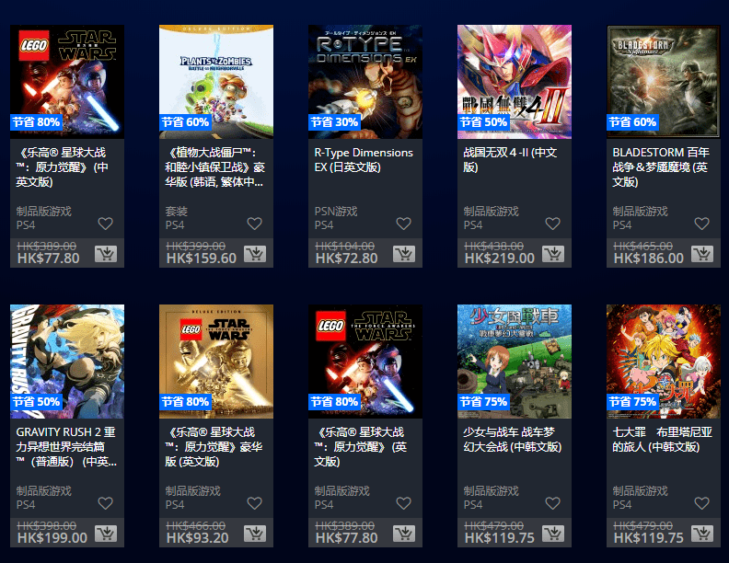Add 七大罪 布里塔尼亚的旅人 to cart
This screenshot has width=729, height=563.
tap(702, 534)
